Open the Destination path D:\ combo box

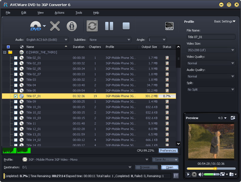(x=77, y=167)
